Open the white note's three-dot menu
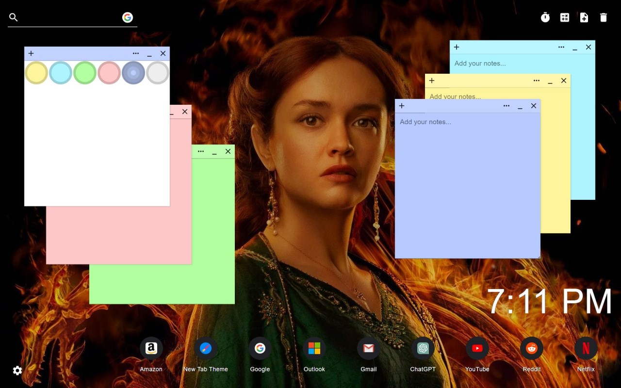Image resolution: width=621 pixels, height=388 pixels. click(136, 53)
